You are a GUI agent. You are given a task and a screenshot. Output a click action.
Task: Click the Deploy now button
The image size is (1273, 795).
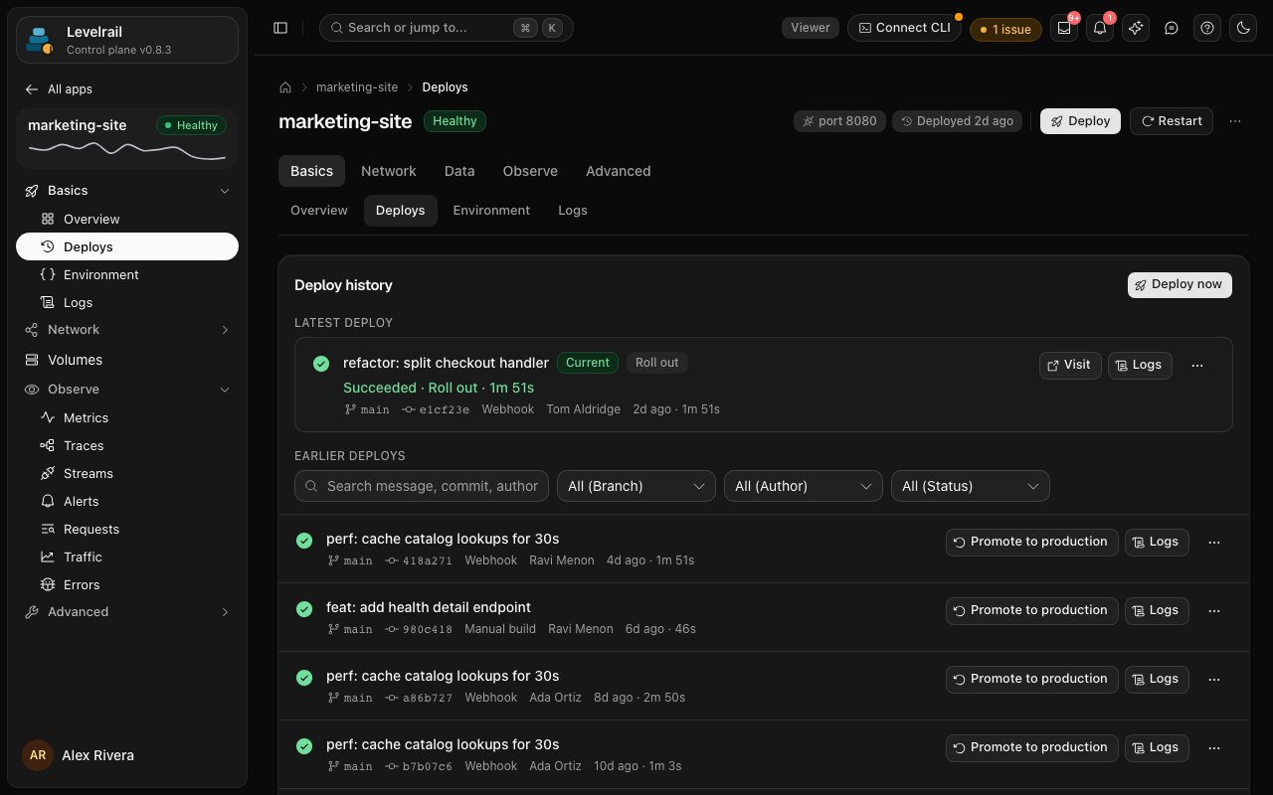point(1180,285)
